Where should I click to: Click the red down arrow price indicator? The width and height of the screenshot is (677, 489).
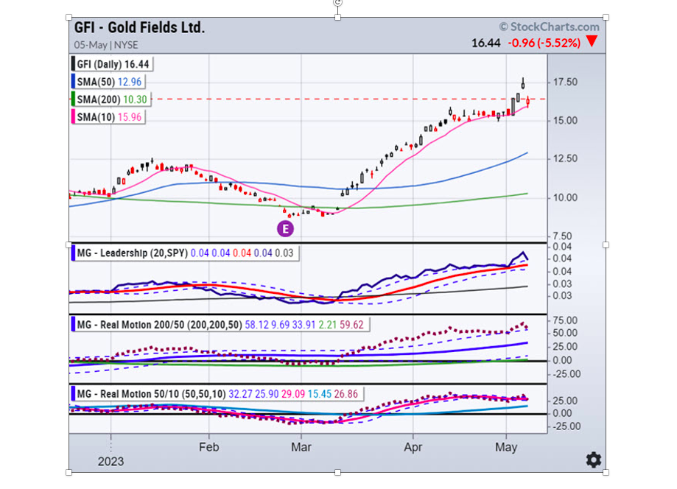592,42
